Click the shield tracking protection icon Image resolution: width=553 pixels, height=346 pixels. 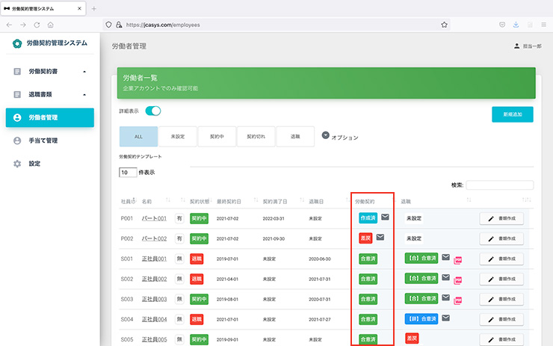click(x=108, y=25)
